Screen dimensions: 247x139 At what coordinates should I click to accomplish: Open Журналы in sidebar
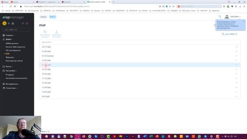click(10, 57)
